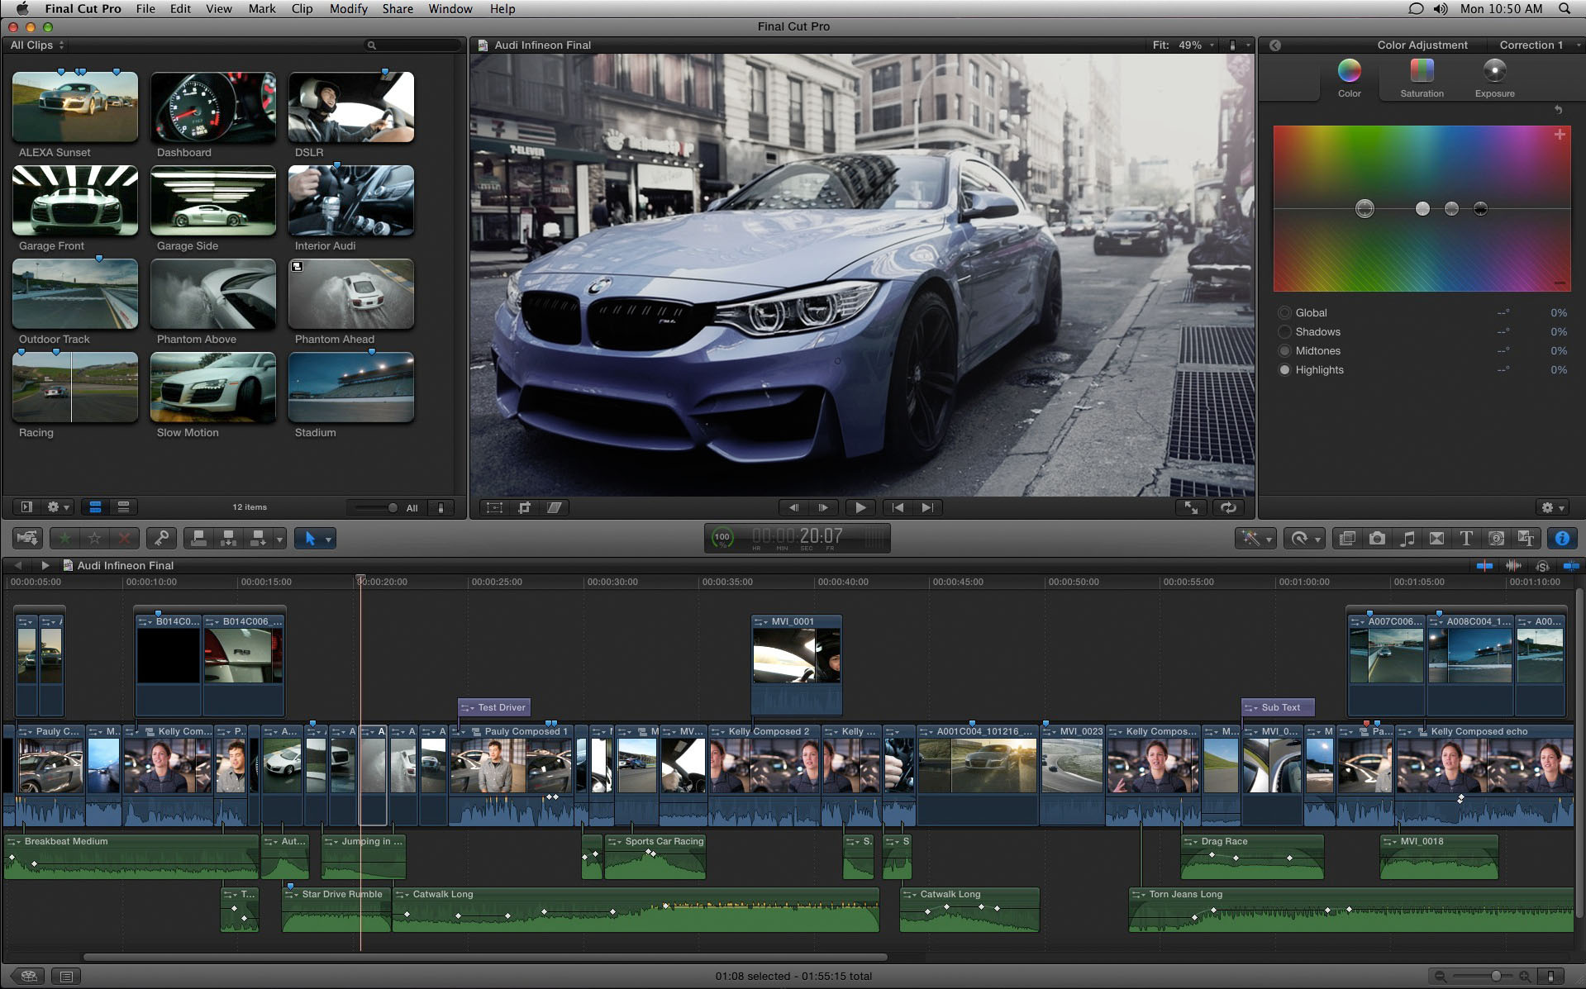Select the Test Driver title clip
This screenshot has width=1586, height=989.
(493, 707)
